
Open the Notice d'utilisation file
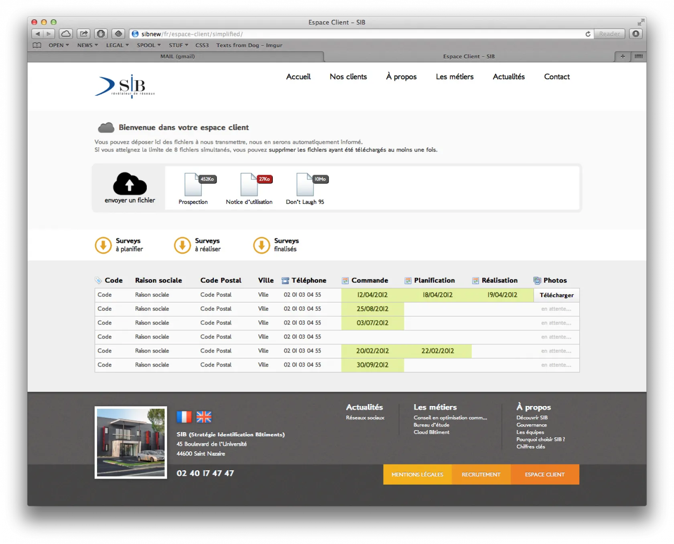point(249,185)
